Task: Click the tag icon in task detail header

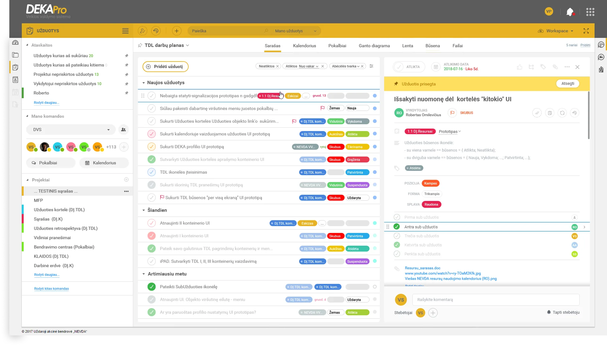Action: tap(543, 67)
